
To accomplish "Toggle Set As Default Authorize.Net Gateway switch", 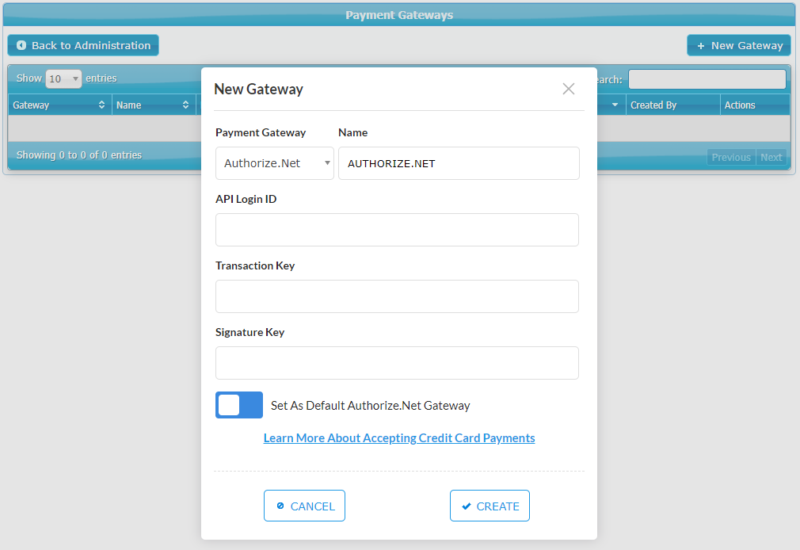I will pyautogui.click(x=238, y=405).
